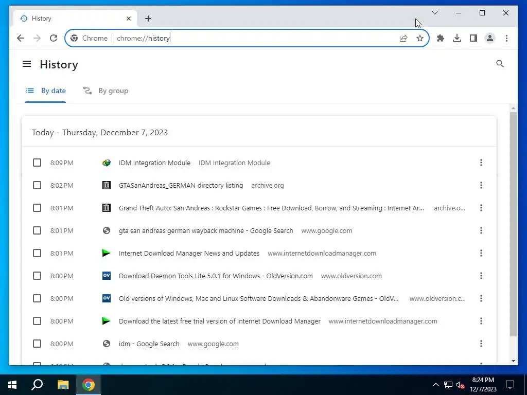
Task: Open GTASanAndreas_GERMAN directory listing link
Action: pos(181,185)
